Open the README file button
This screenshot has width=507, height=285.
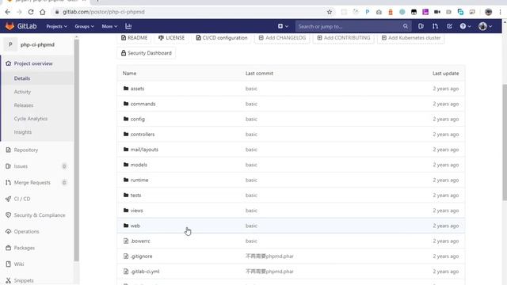pyautogui.click(x=134, y=38)
